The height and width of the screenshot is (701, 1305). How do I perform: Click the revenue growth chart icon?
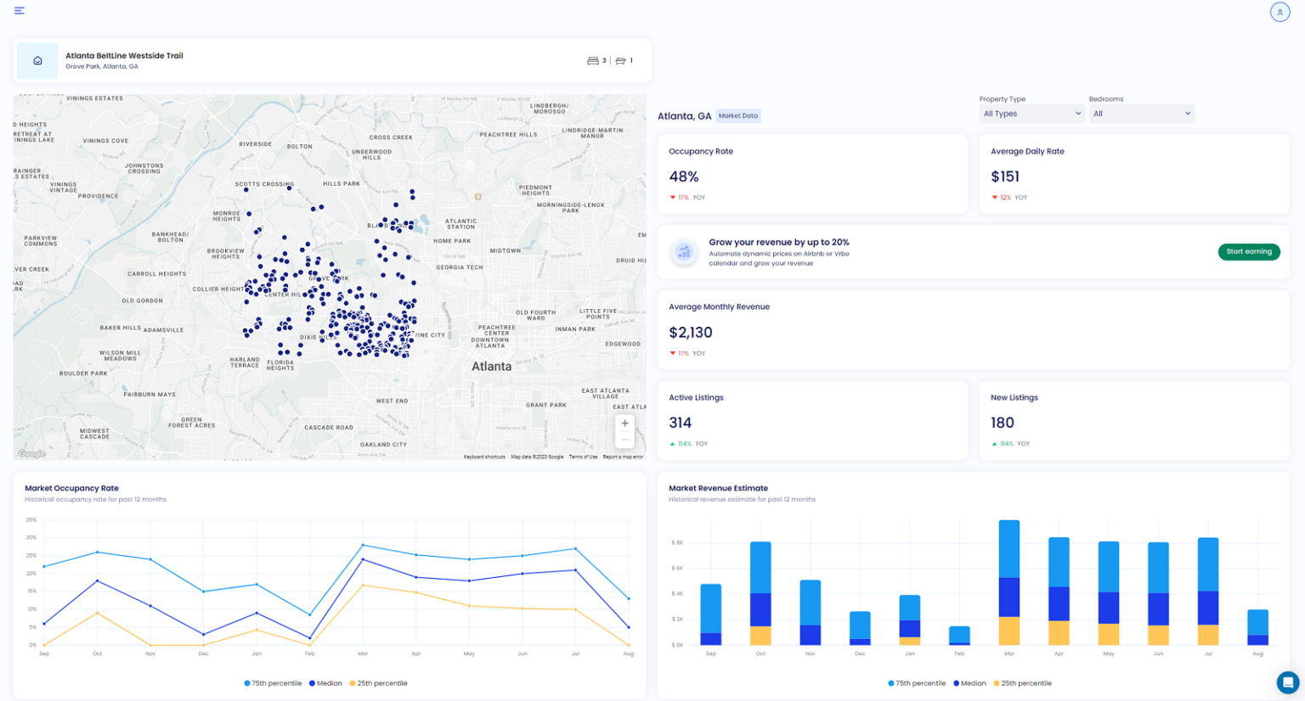[684, 252]
